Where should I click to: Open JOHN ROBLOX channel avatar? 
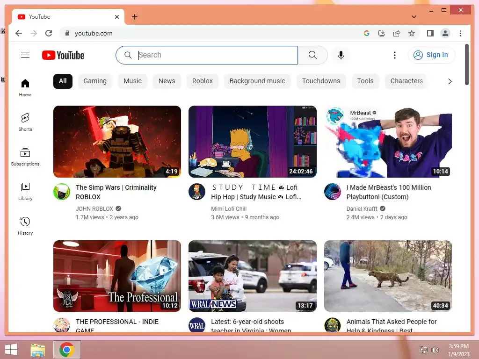[x=62, y=192]
